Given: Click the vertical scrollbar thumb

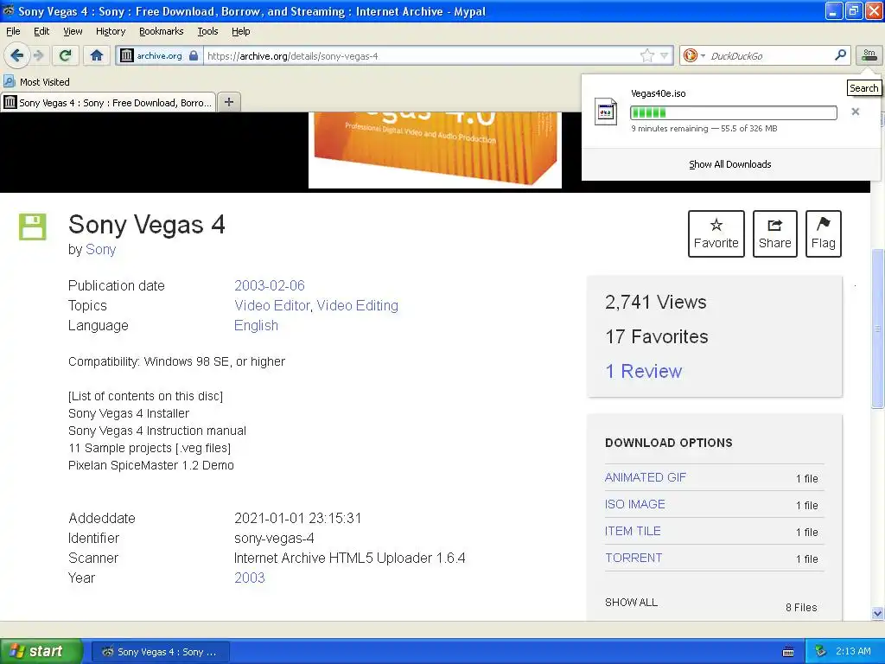Looking at the screenshot, I should (877, 328).
